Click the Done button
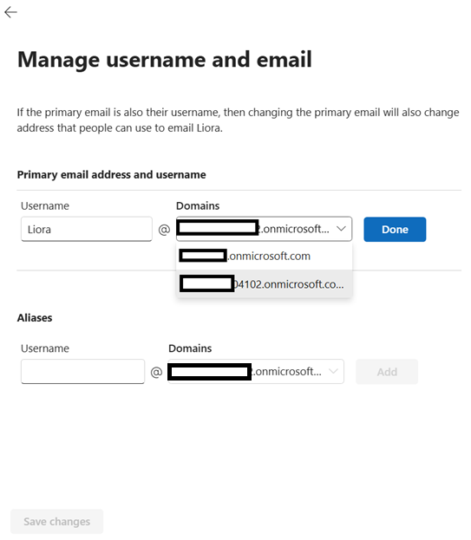The height and width of the screenshot is (540, 471). 395,230
